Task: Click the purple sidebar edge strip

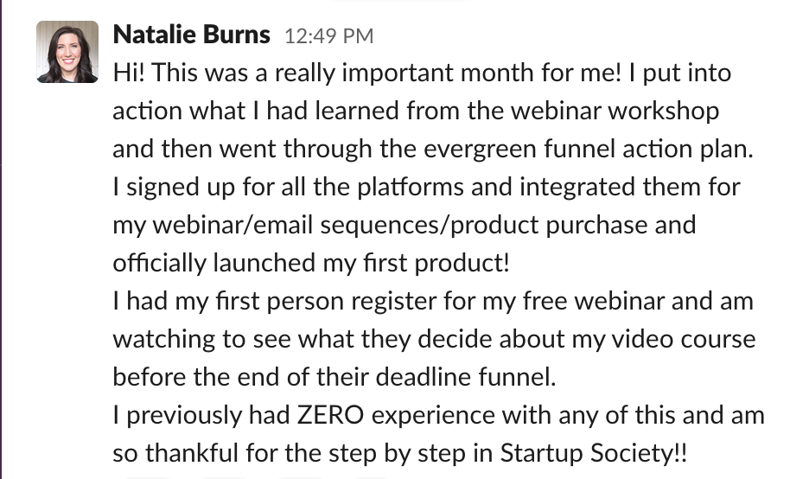Action: pyautogui.click(x=1, y=239)
